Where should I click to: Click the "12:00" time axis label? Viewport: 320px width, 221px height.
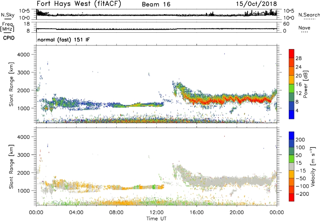(156, 213)
